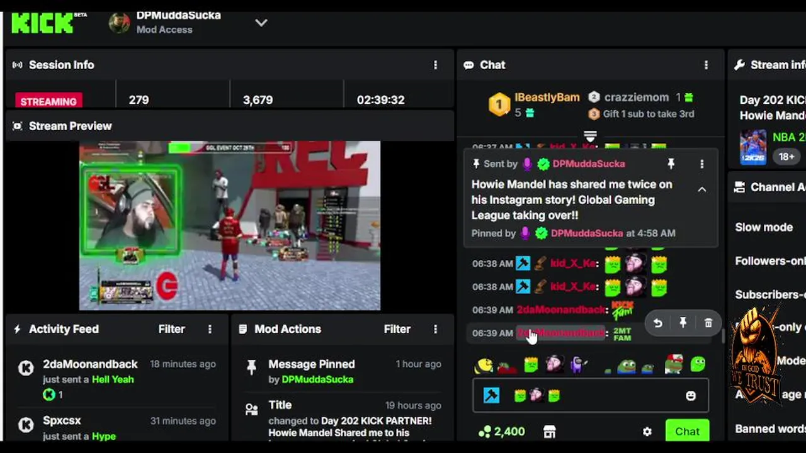Click the gold rank 1 badge
806x453 pixels.
coord(499,104)
